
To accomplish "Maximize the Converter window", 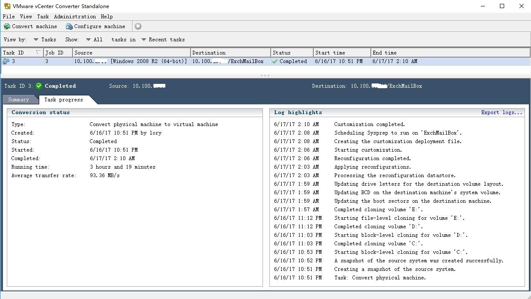I will tap(502, 6).
